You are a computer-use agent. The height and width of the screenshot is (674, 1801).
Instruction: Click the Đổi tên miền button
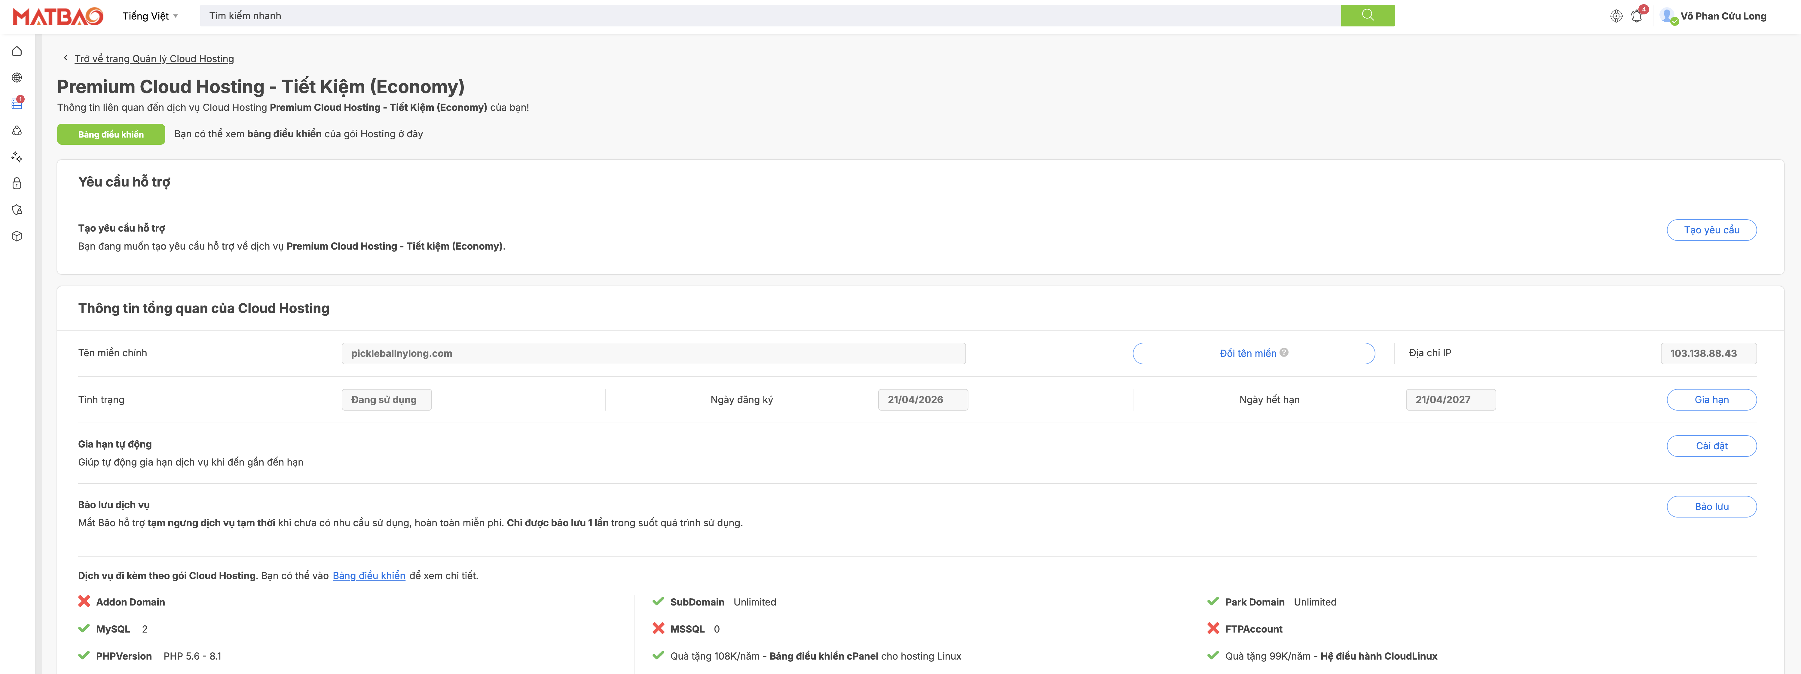click(1254, 354)
